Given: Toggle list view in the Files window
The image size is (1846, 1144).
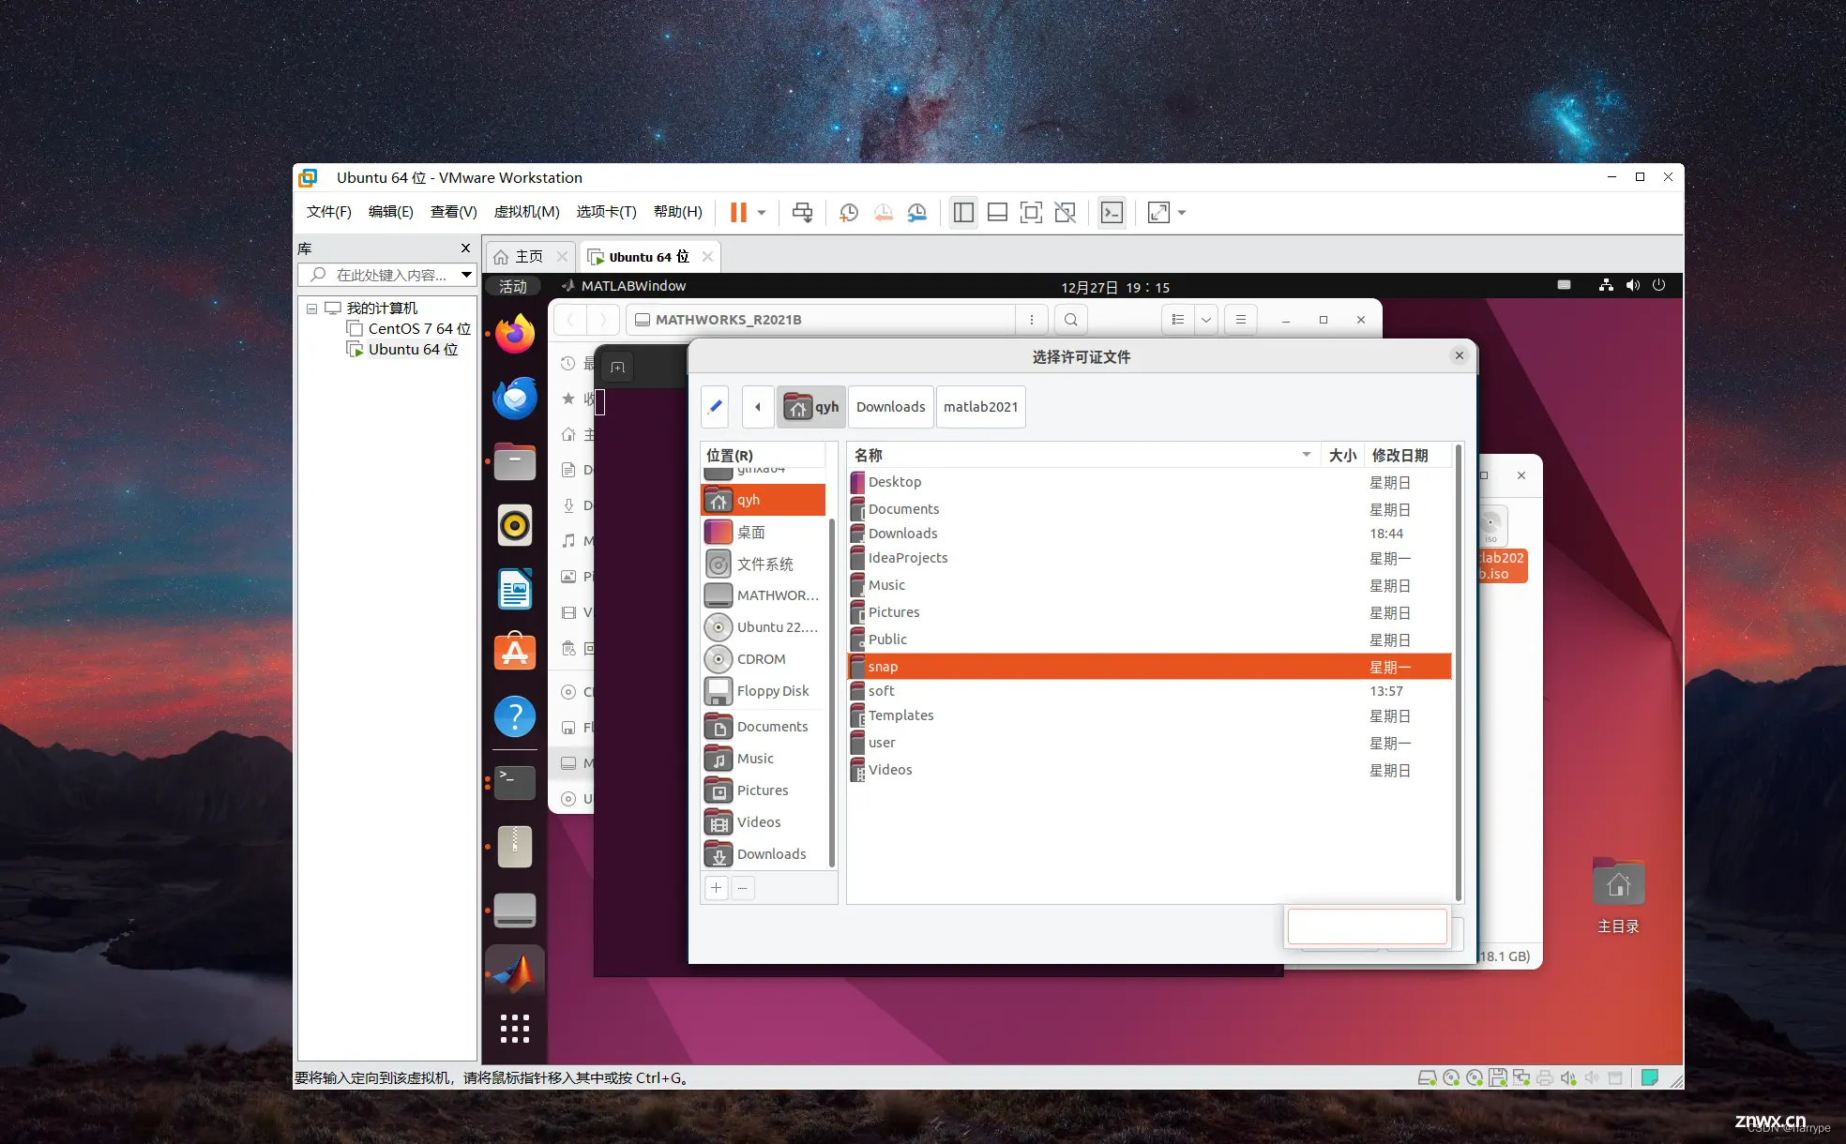Looking at the screenshot, I should coord(1178,320).
